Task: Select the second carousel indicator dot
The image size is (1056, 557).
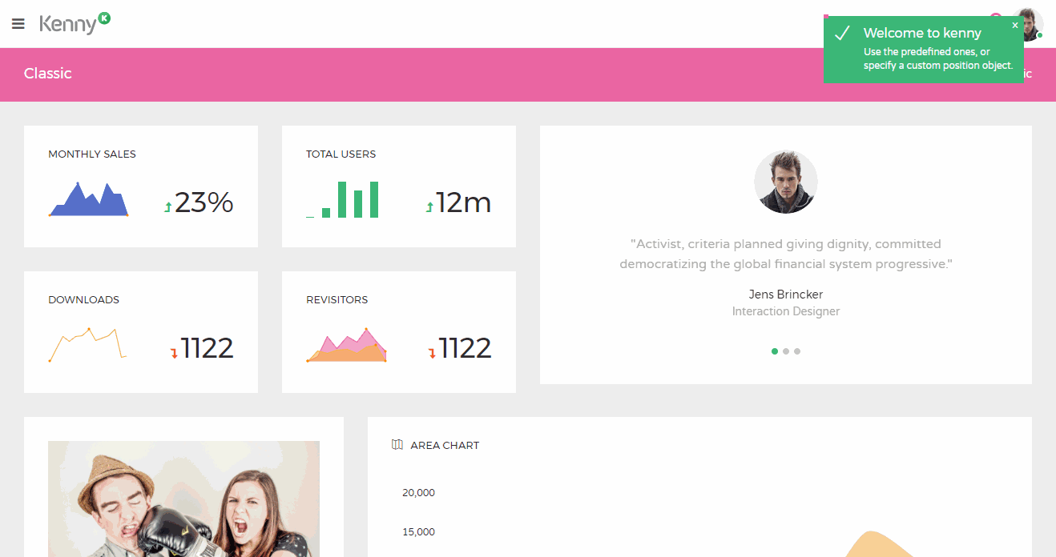Action: click(786, 351)
